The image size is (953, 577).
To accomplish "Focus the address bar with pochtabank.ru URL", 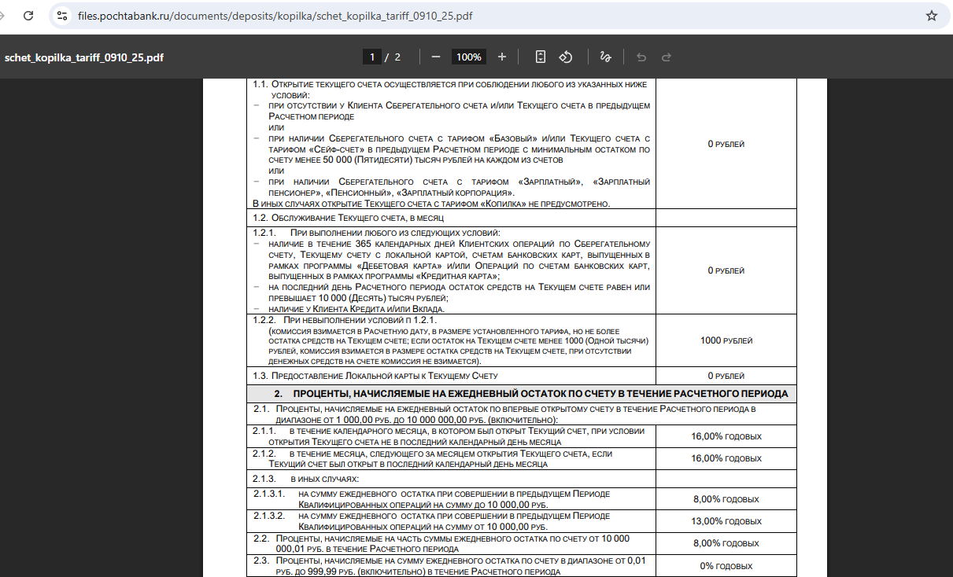I will 275,16.
